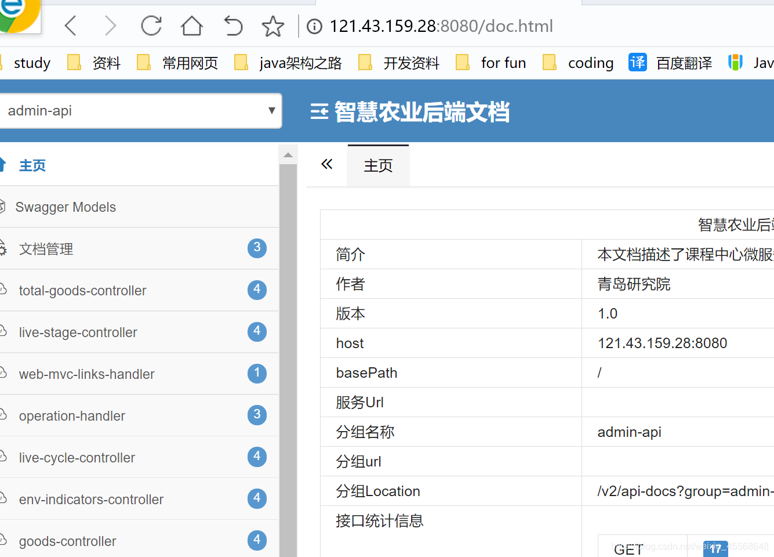Click the 版本 value 1.0
Screen dimensions: 774x557
click(x=608, y=314)
